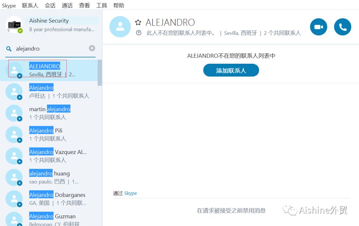Add Alejandro Vazquez using the plus badge
The height and width of the screenshot is (226, 359).
point(20,162)
